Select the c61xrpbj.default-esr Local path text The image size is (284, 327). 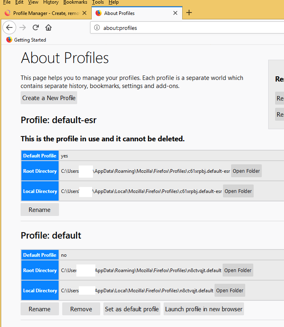tap(141, 191)
